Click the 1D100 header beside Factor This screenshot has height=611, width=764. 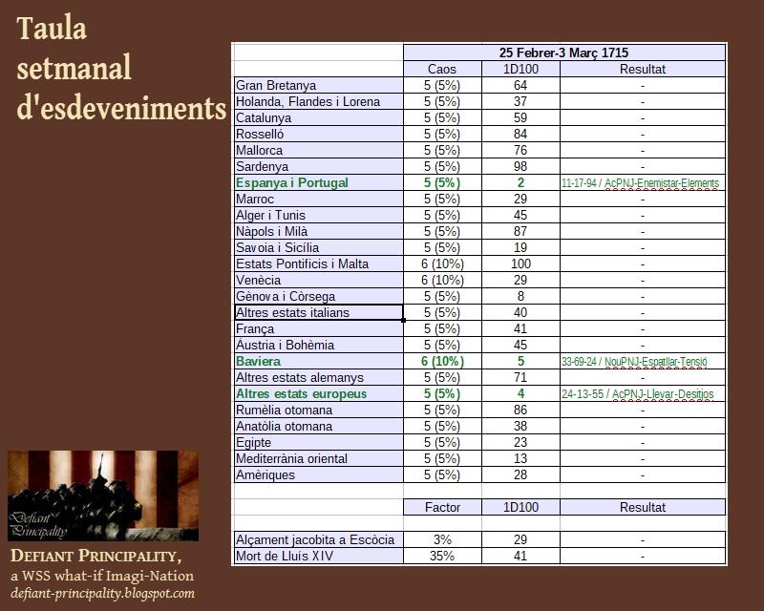520,507
